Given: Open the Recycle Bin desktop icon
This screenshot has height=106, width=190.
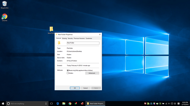Looking at the screenshot, I should click(x=4, y=5).
